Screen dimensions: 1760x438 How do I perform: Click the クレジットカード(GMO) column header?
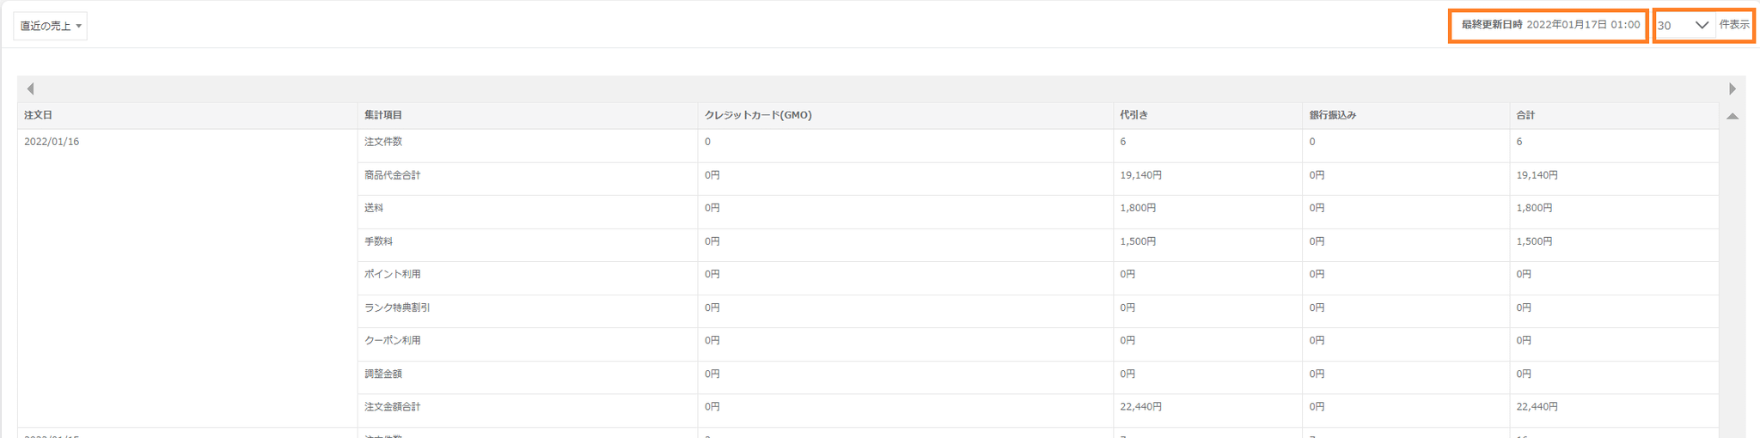click(x=758, y=115)
